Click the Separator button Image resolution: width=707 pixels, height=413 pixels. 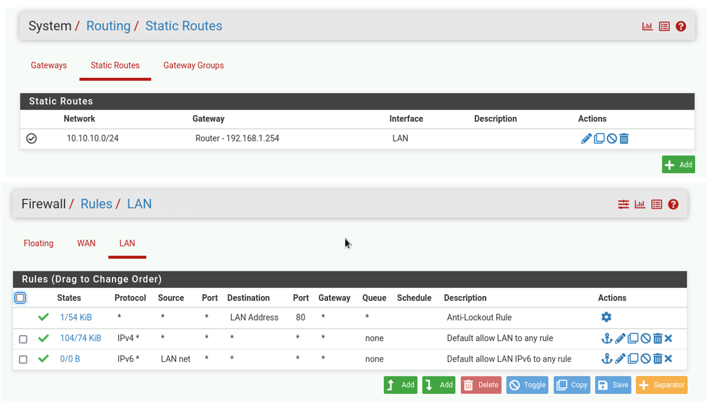coord(661,385)
